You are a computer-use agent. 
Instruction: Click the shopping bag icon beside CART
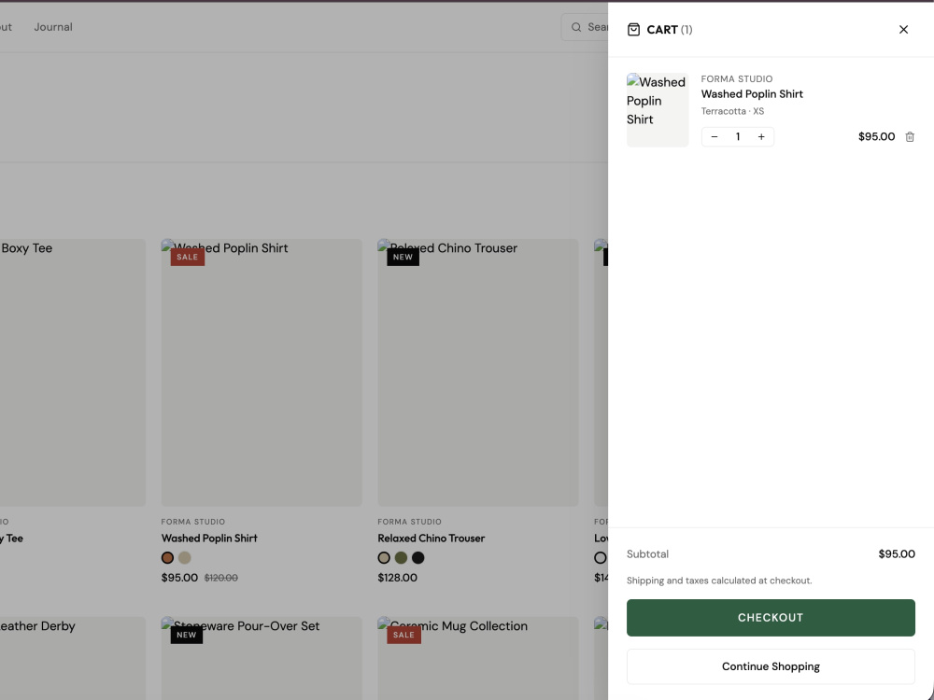[633, 30]
